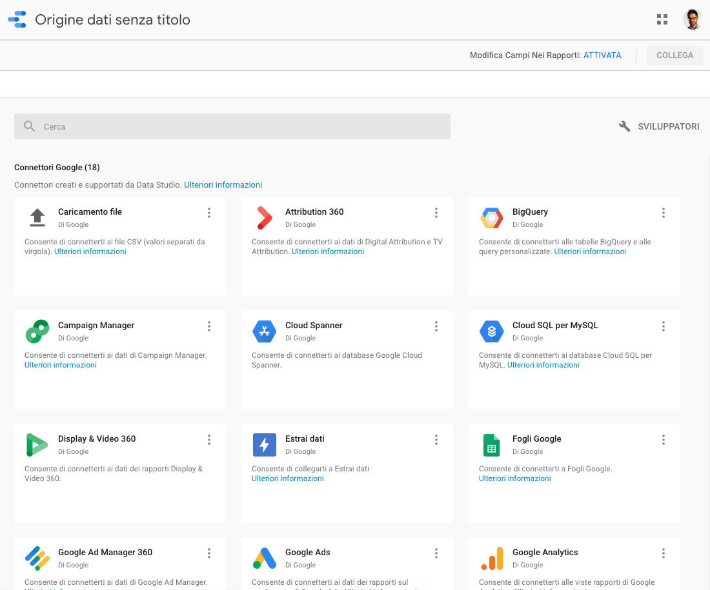
Task: Select the Google Ads connector icon
Action: coord(264,558)
